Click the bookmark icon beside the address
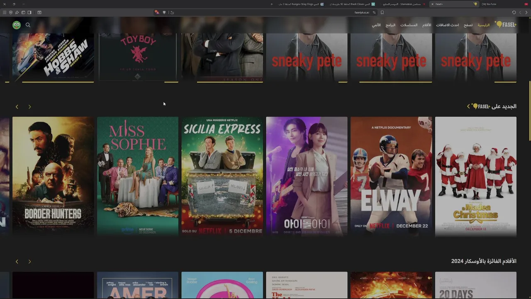 tap(382, 12)
